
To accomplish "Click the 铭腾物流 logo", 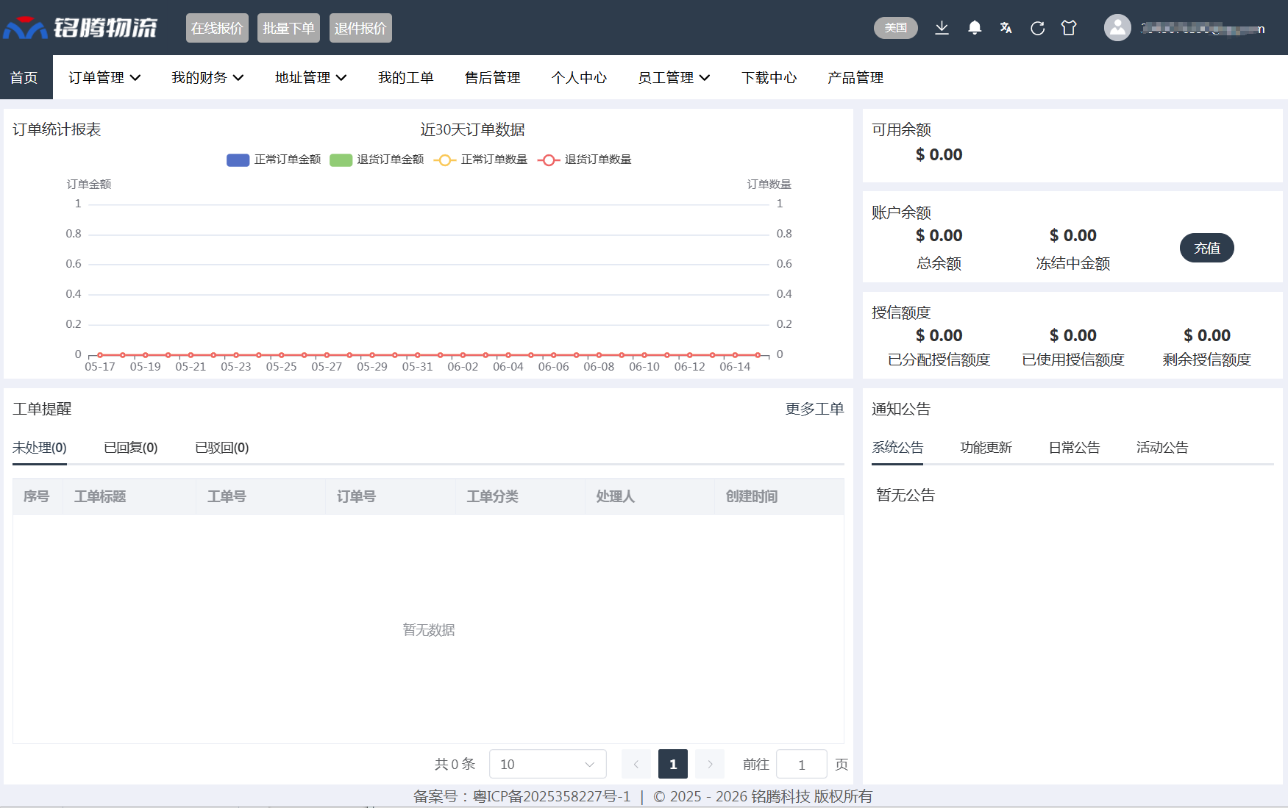I will pos(80,28).
